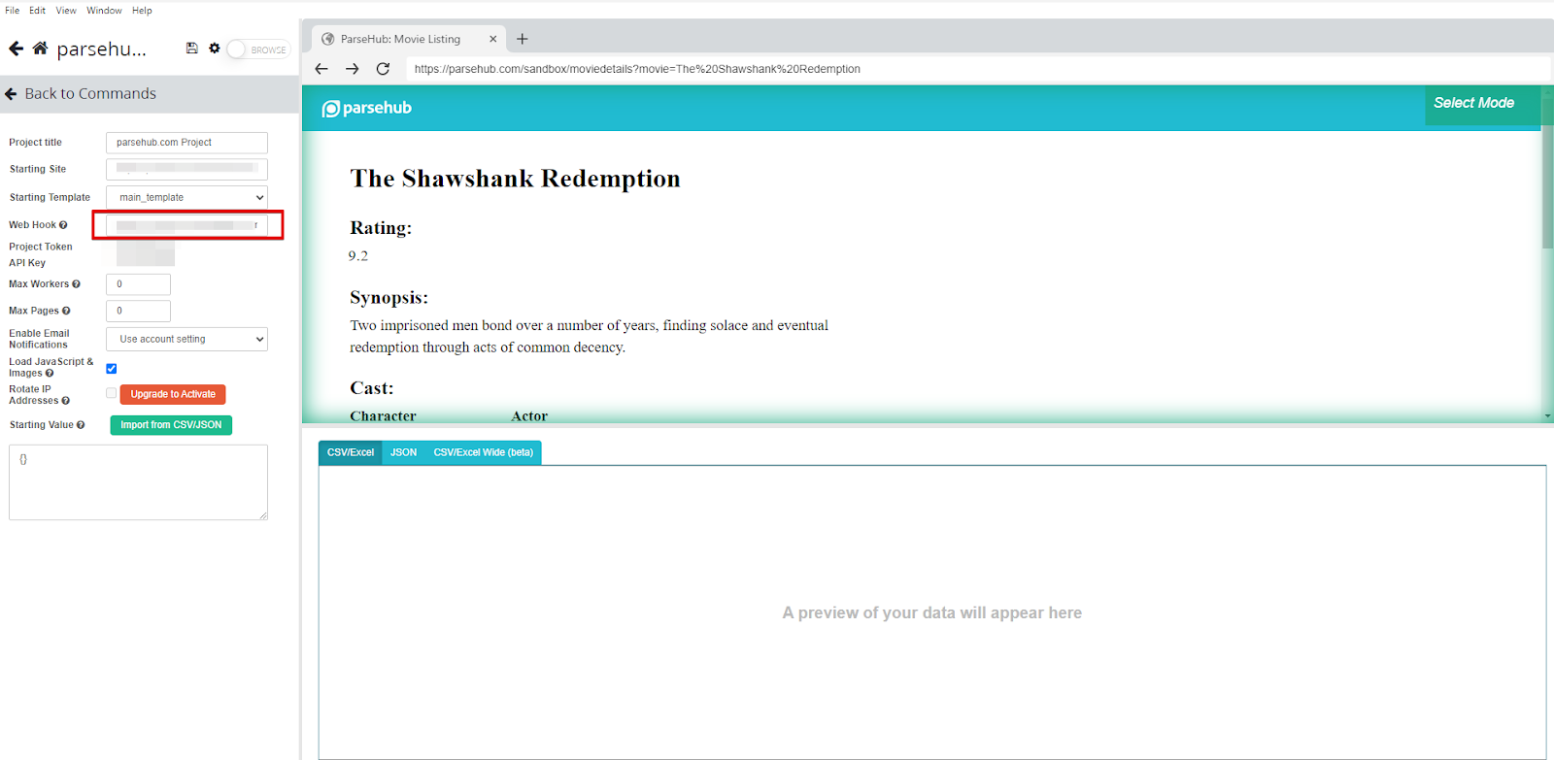Open the Edit menu

coord(37,11)
